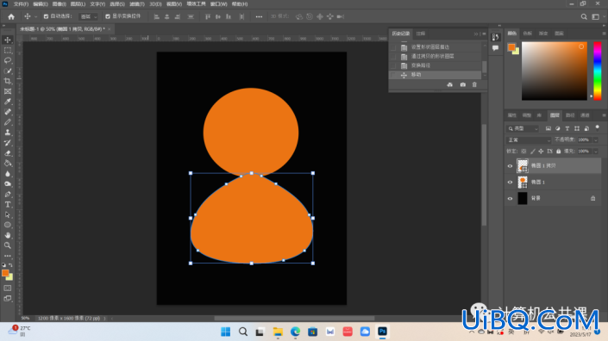The image size is (608, 341).
Task: Toggle lock transparent pixels in Layers panel
Action: tap(523, 152)
